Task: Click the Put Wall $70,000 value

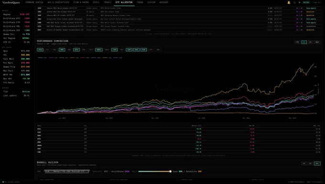Action: coord(25,62)
